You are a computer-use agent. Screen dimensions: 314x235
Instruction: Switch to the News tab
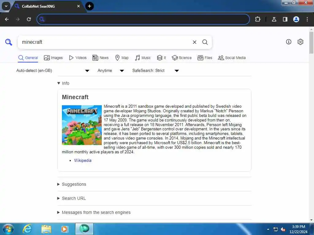pyautogui.click(x=100, y=58)
